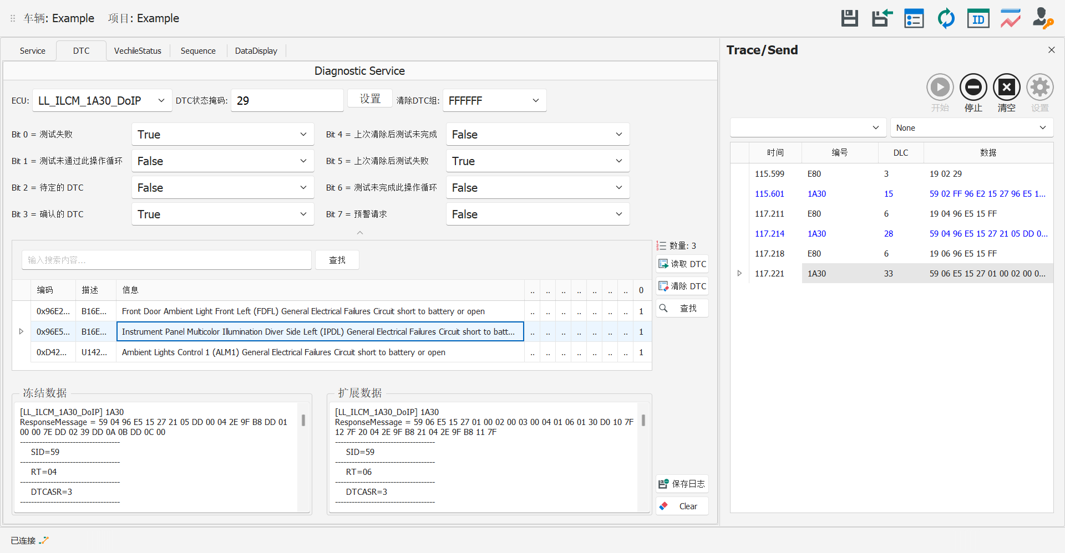Click the 时间 column header in trace
Viewport: 1065px width, 553px height.
775,152
